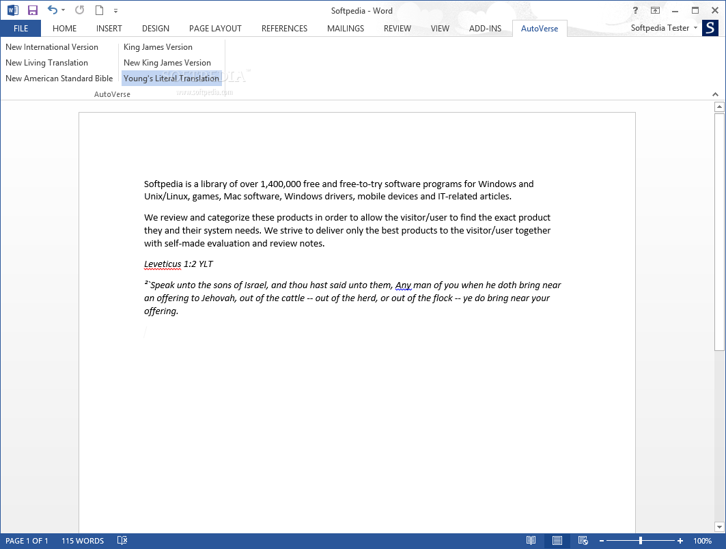Open the undo history dropdown arrow
The image size is (726, 549).
click(x=63, y=10)
